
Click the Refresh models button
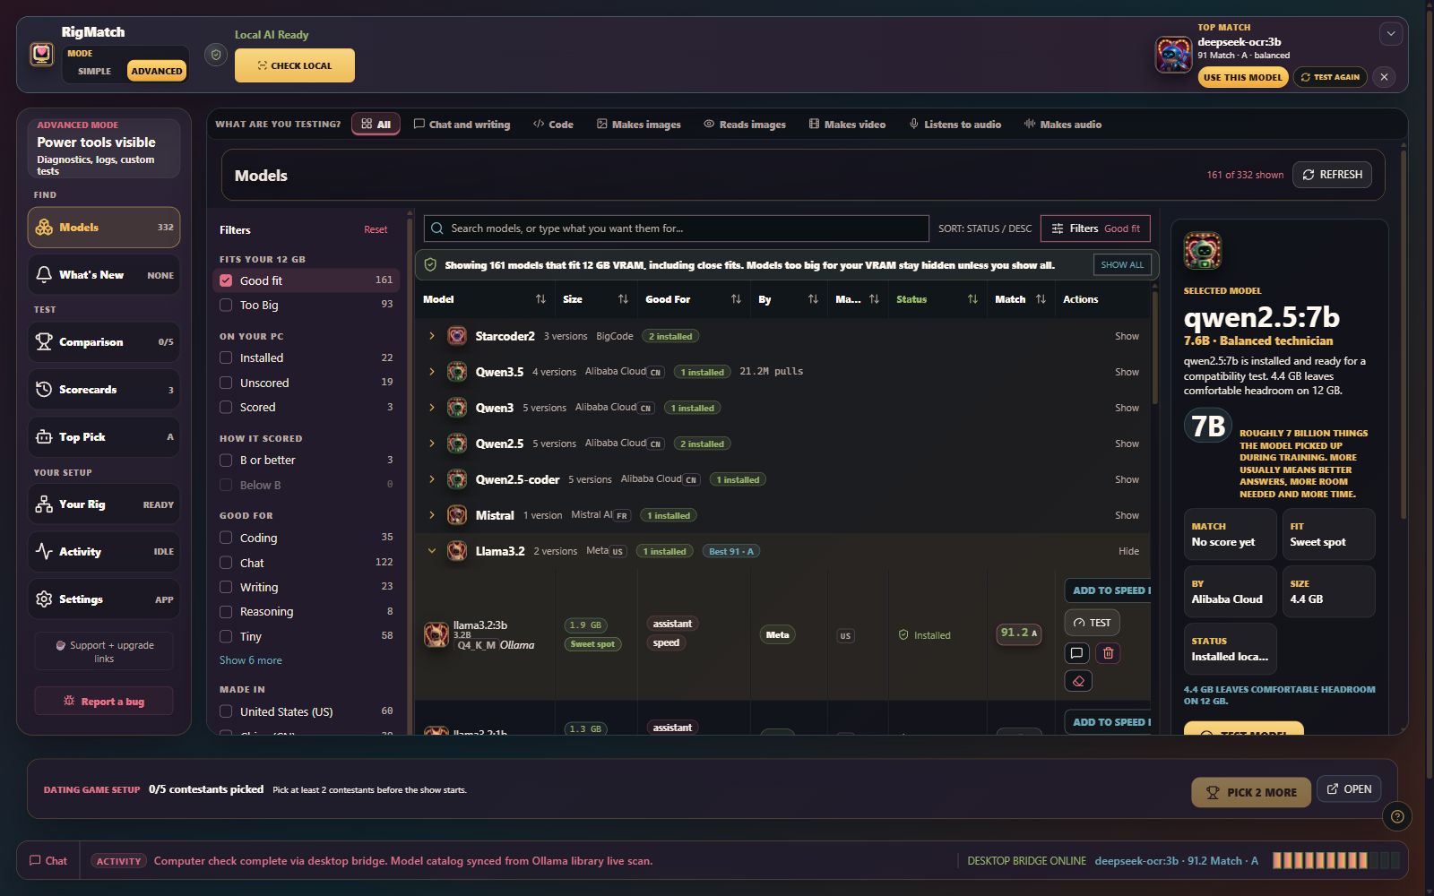[1333, 175]
